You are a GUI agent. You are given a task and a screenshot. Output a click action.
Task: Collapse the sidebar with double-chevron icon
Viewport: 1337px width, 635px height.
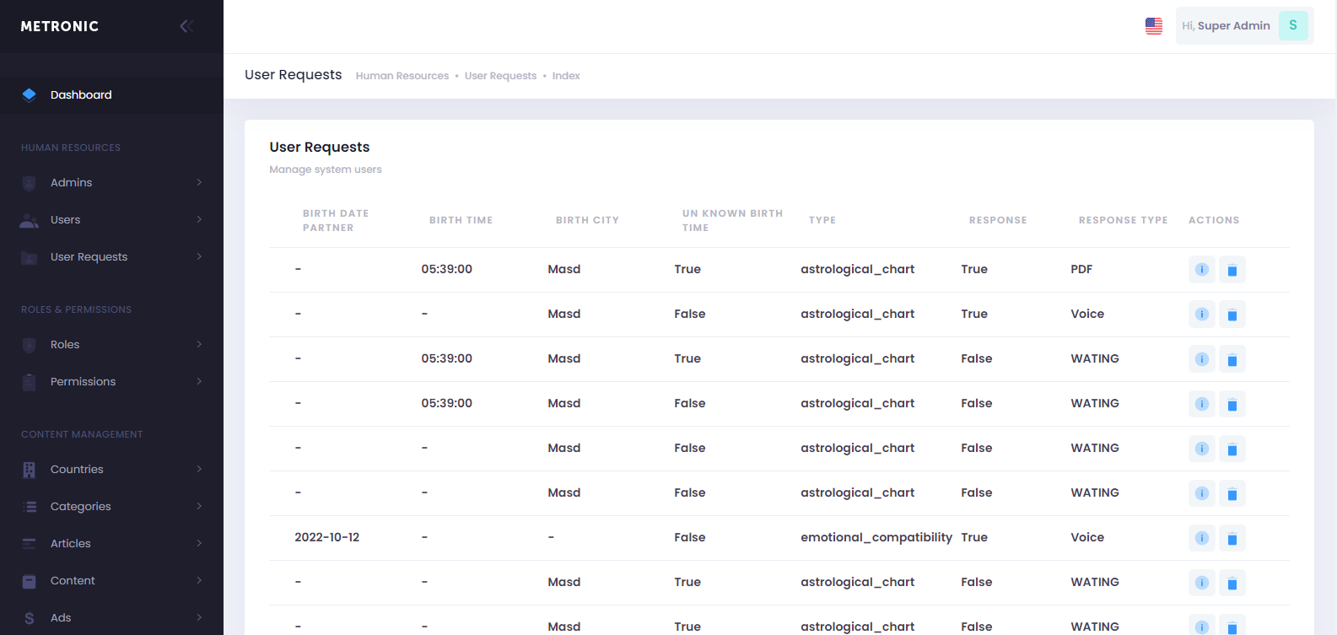(x=186, y=26)
